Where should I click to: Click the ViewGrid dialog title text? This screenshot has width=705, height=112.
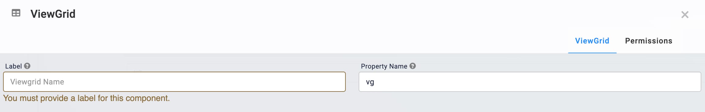coord(53,14)
